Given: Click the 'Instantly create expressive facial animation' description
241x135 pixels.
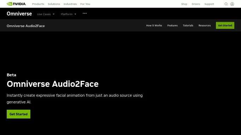Looking at the screenshot, I should 75,99.
